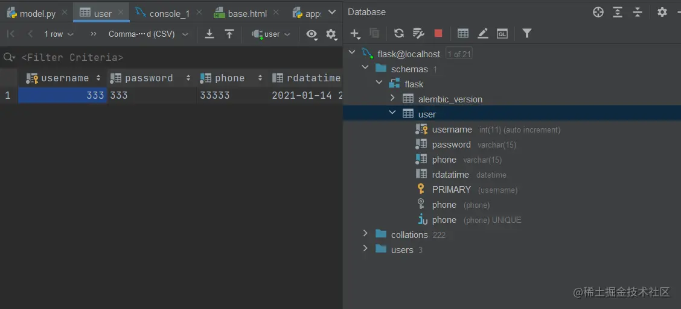681x309 pixels.
Task: Go to first page of rows
Action: tap(11, 34)
